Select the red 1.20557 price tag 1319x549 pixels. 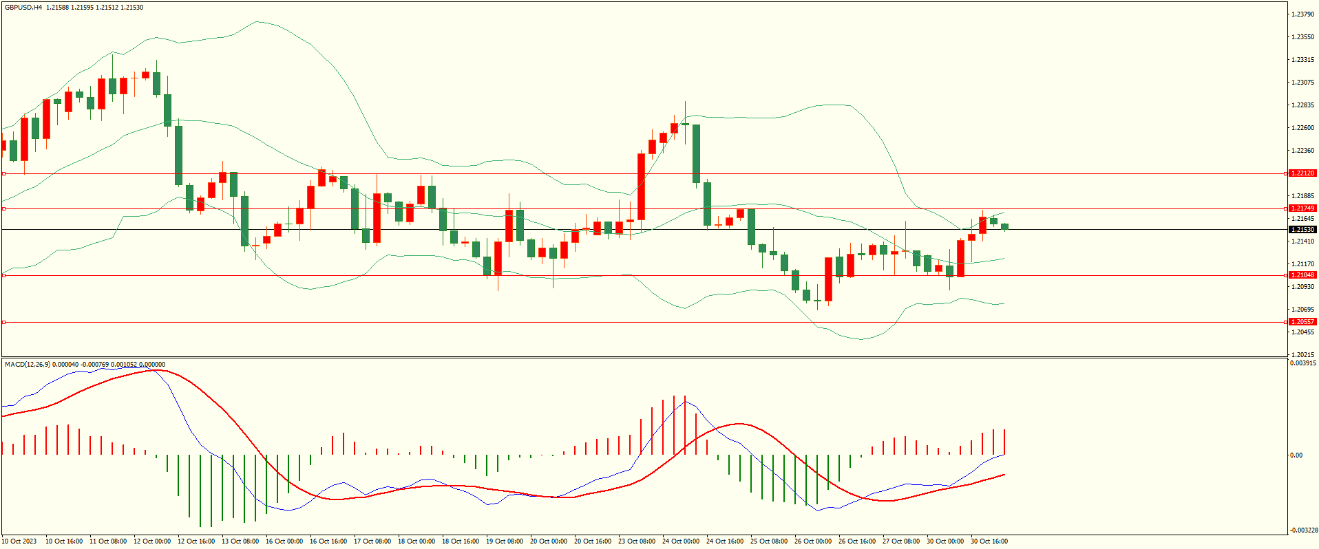[x=1302, y=322]
